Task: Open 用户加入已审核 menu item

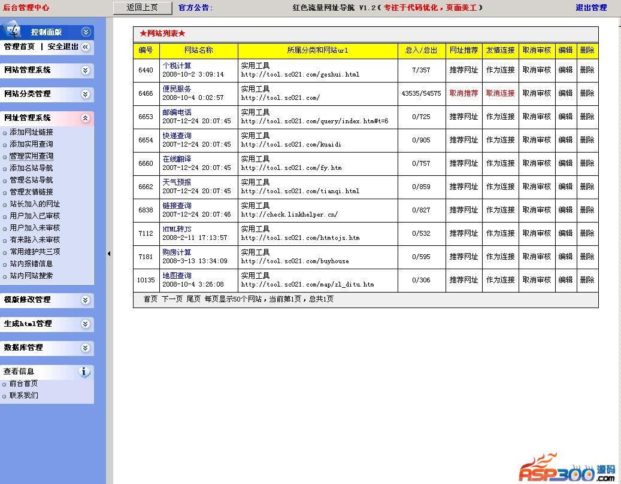Action: tap(35, 216)
